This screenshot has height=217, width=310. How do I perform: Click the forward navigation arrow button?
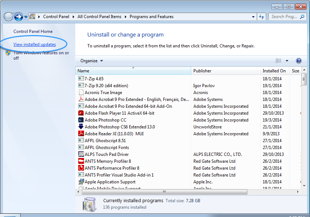(x=18, y=17)
